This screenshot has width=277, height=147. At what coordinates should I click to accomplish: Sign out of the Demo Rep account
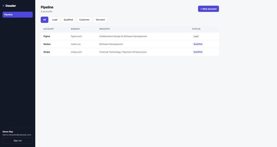tap(18, 141)
